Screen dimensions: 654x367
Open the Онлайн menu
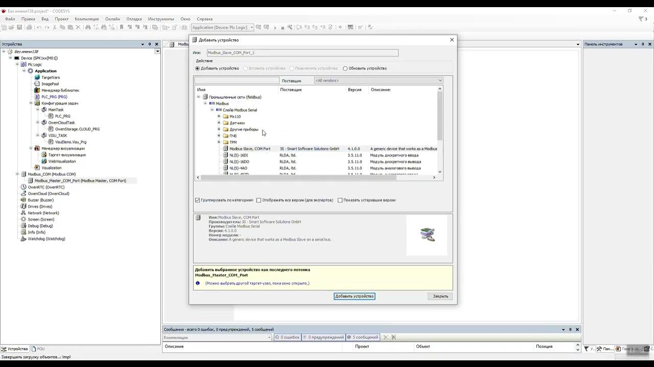112,19
